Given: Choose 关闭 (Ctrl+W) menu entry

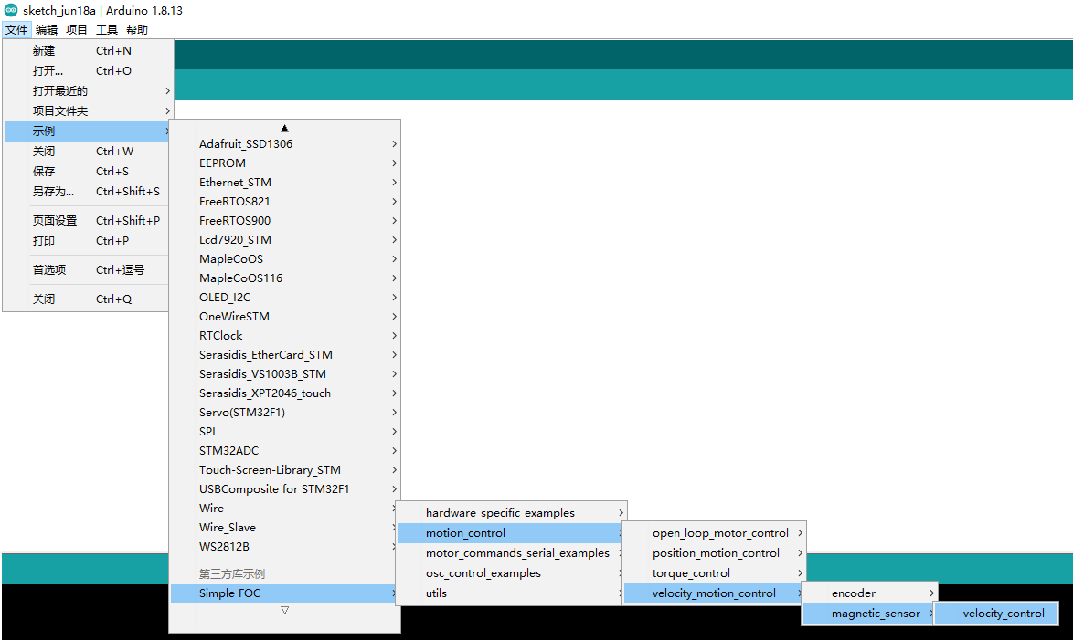Looking at the screenshot, I should coord(88,152).
